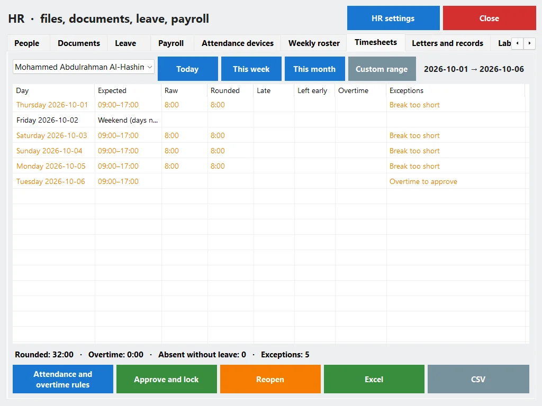Click 'Absent without leave: 0' summary

[x=202, y=355]
